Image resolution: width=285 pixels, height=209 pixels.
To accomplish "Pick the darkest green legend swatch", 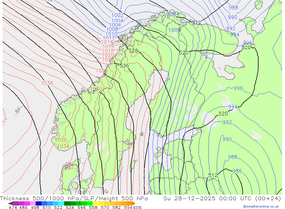I will [x=67, y=203].
